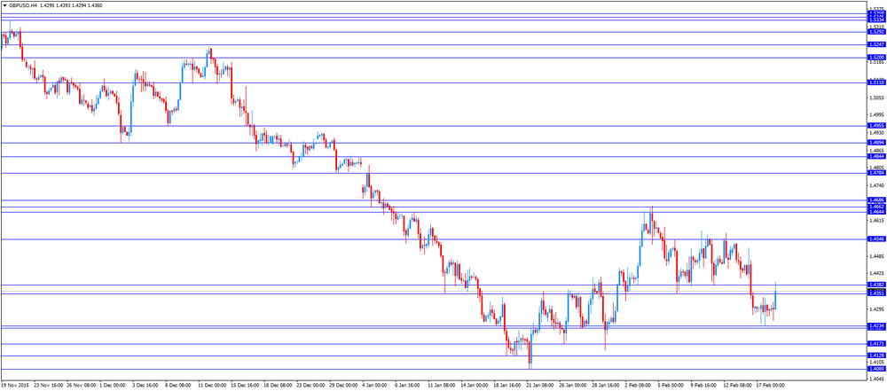The height and width of the screenshot is (391, 887).
Task: Click the 1.4955 price level label
Action: [876, 126]
